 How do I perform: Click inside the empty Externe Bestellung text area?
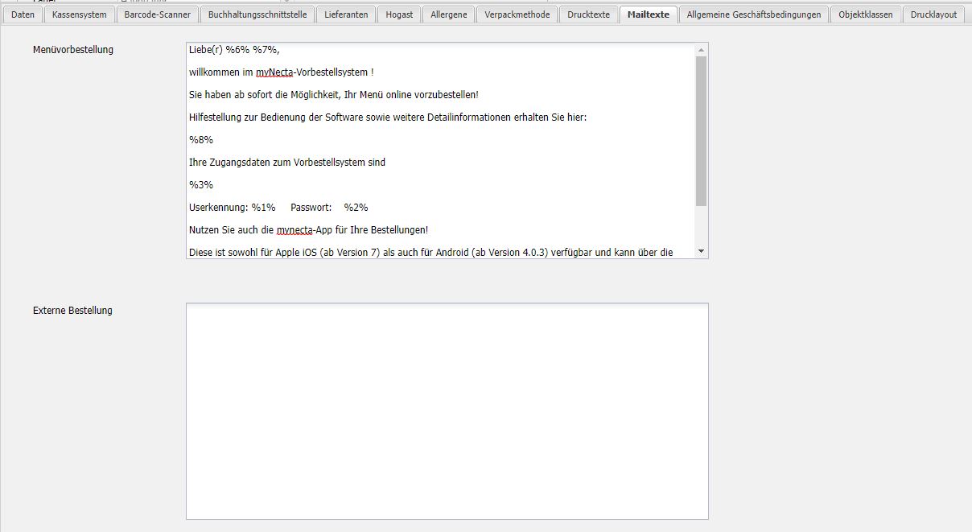click(447, 410)
